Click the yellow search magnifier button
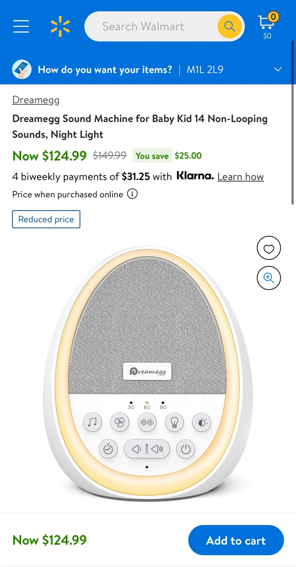296x567 pixels. [x=229, y=26]
